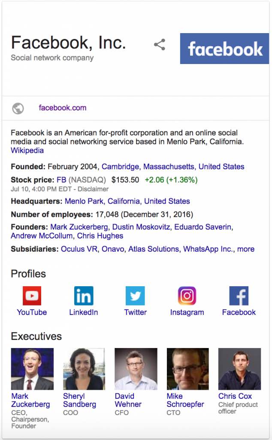Viewport: 272px width, 440px height.
Task: Select Mark Zuckerberg's executive photo
Action: tap(32, 369)
